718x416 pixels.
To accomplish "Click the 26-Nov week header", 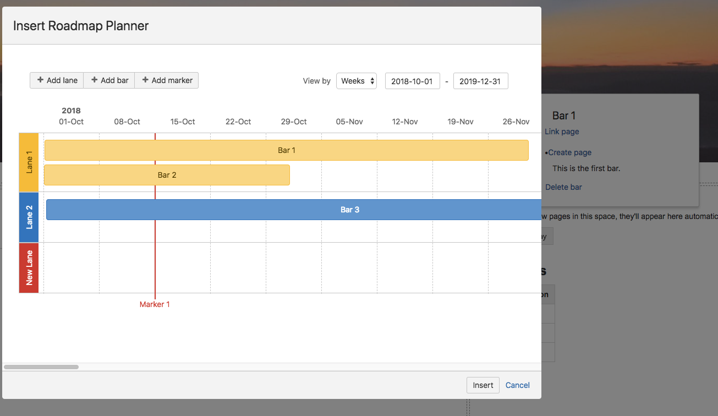I will (516, 122).
